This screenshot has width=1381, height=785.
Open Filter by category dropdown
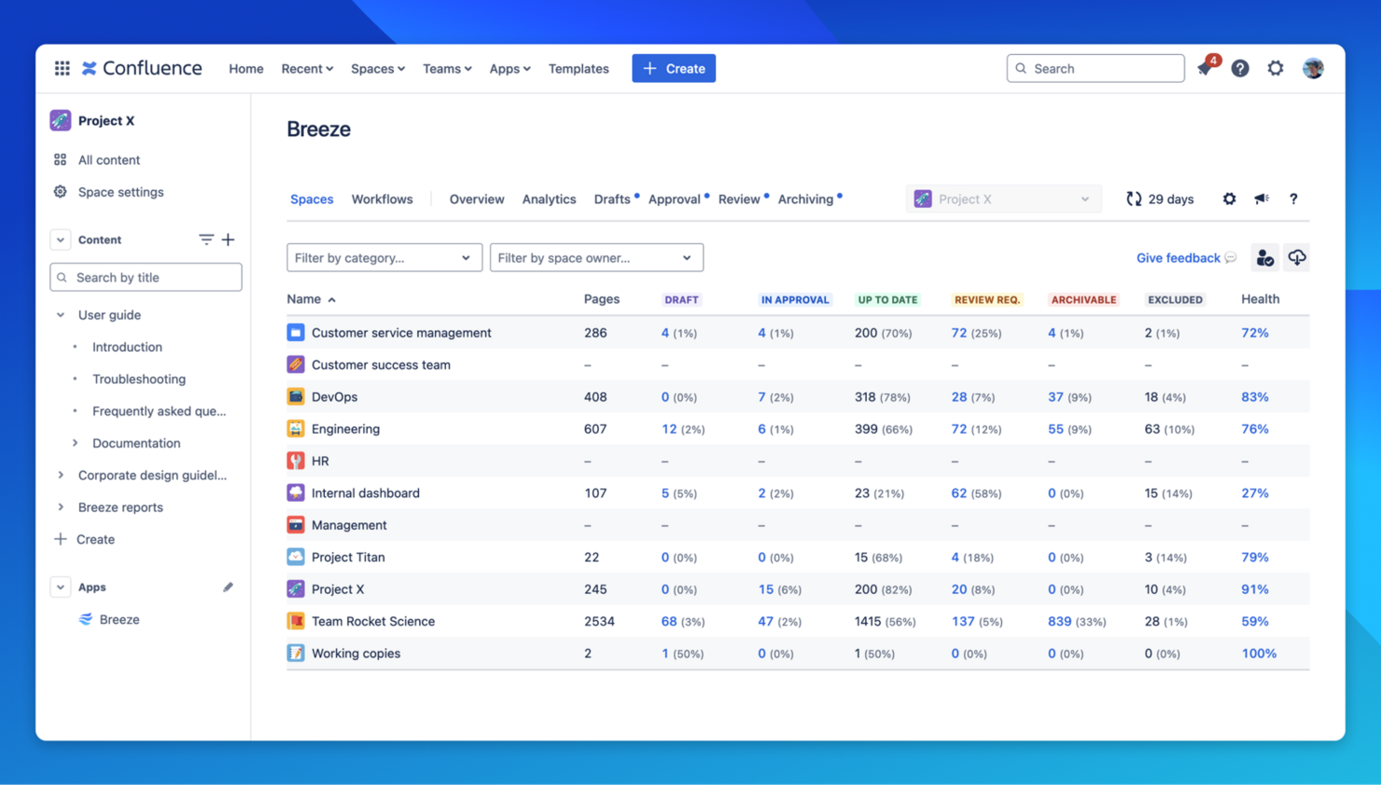tap(384, 257)
